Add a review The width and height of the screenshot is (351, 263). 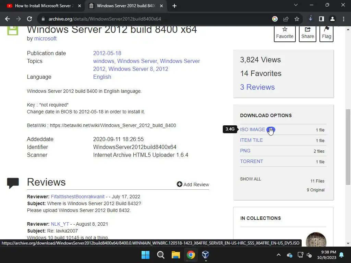tap(193, 184)
